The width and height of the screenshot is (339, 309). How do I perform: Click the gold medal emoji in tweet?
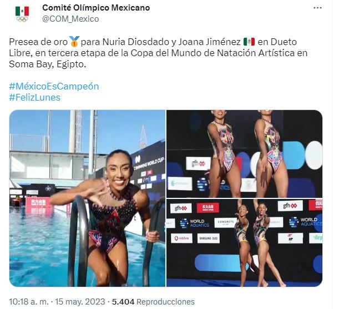[74, 42]
